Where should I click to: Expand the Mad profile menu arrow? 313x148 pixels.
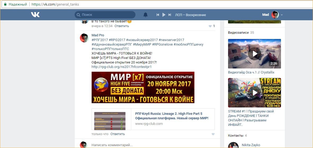[x=282, y=15]
